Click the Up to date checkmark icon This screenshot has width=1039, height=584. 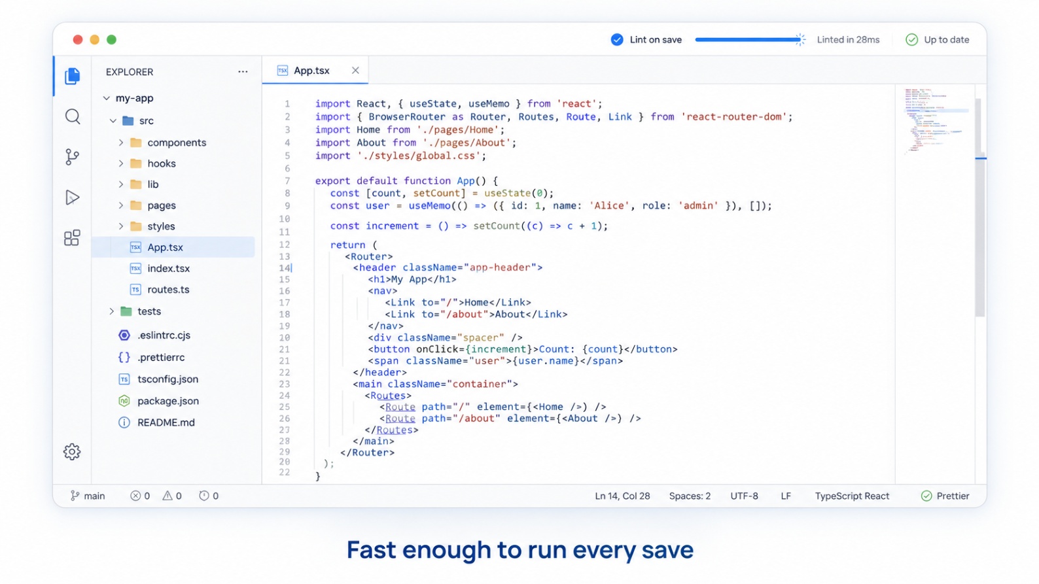pos(911,40)
